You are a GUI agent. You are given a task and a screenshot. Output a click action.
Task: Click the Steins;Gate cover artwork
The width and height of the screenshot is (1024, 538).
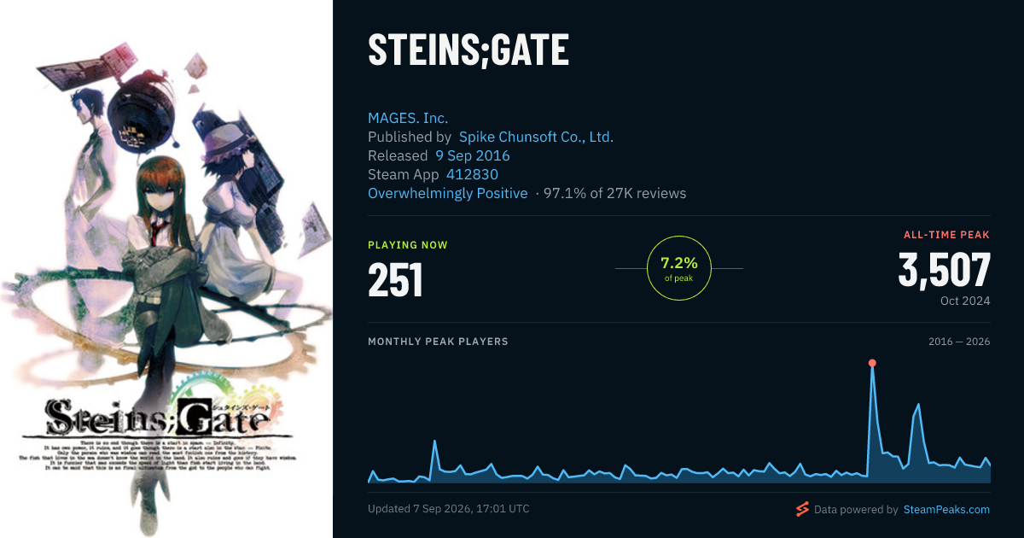[x=166, y=269]
